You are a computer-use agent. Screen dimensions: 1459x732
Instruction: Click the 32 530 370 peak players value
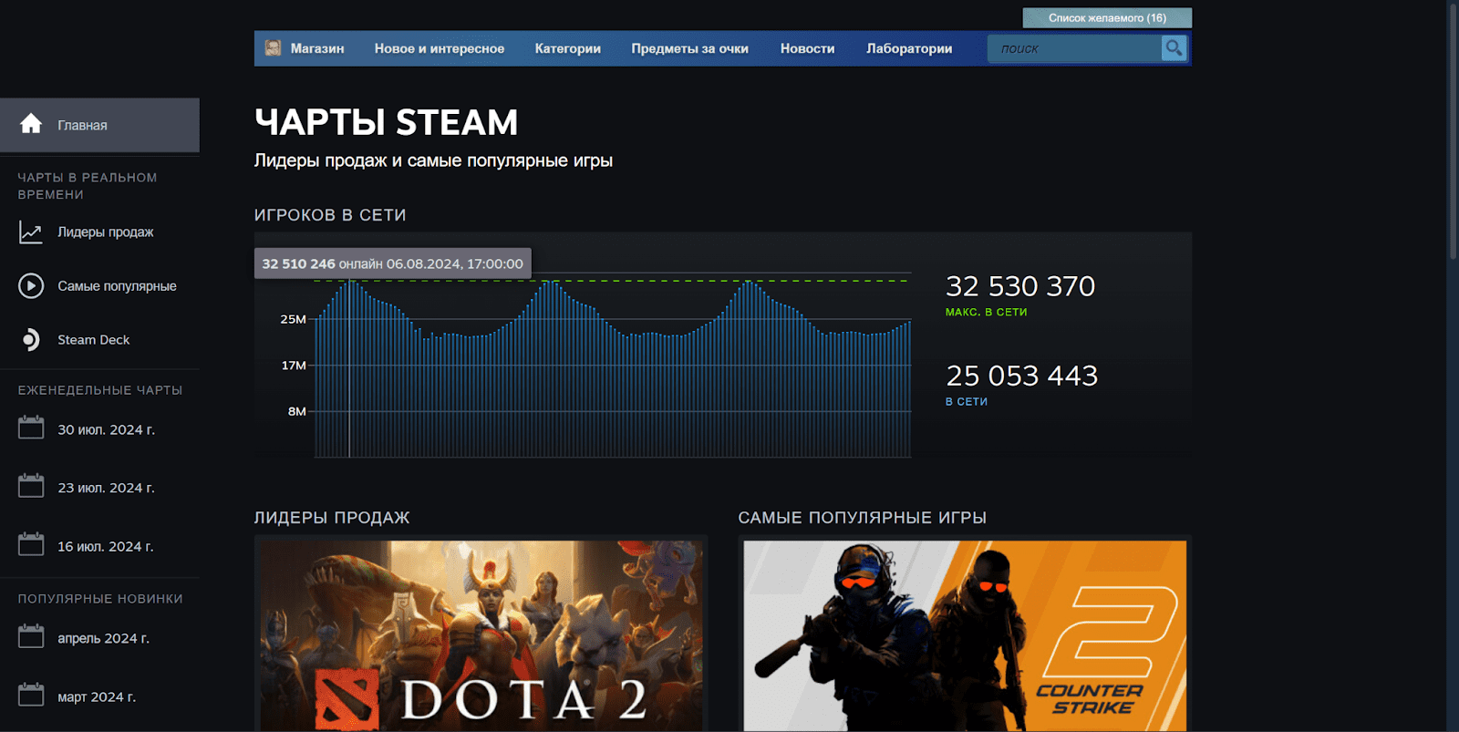1020,286
